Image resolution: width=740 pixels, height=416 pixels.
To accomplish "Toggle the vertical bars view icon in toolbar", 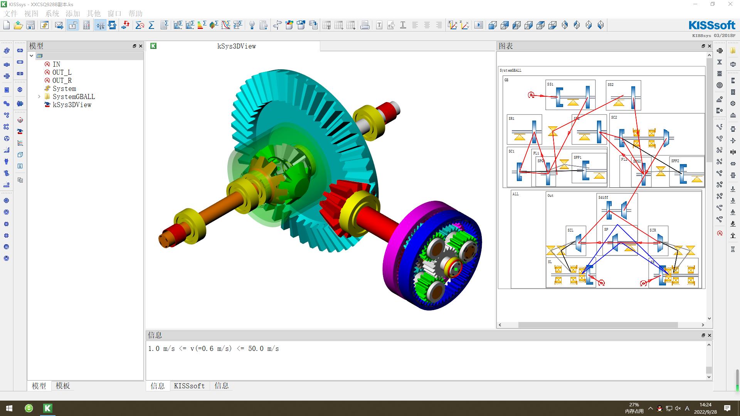I will tap(100, 25).
